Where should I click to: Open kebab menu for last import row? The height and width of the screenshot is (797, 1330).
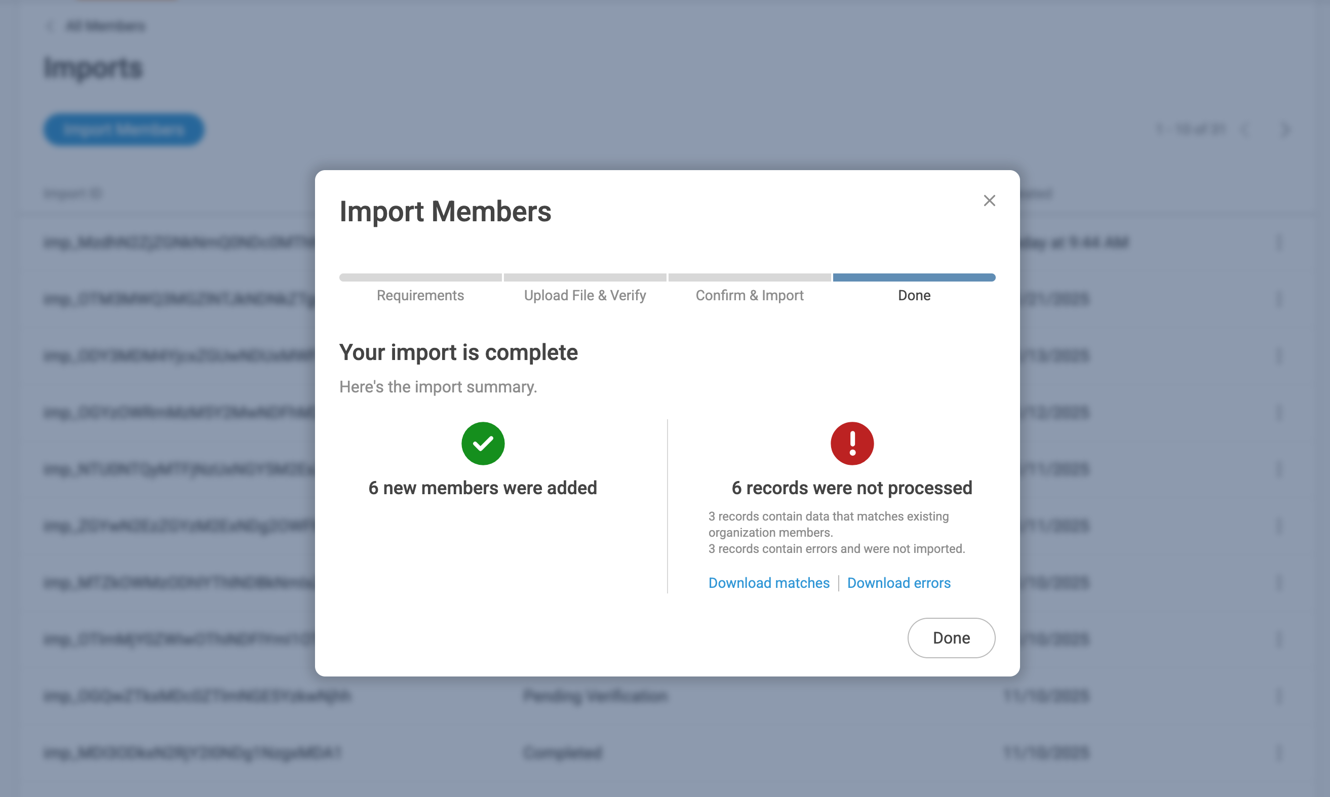tap(1279, 752)
